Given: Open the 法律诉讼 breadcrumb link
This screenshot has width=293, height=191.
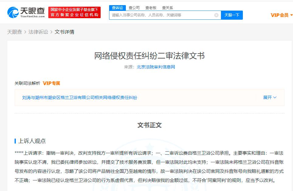Looking at the screenshot, I should point(38,32).
